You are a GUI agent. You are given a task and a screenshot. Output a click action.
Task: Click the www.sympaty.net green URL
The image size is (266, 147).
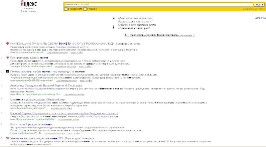tap(31, 80)
